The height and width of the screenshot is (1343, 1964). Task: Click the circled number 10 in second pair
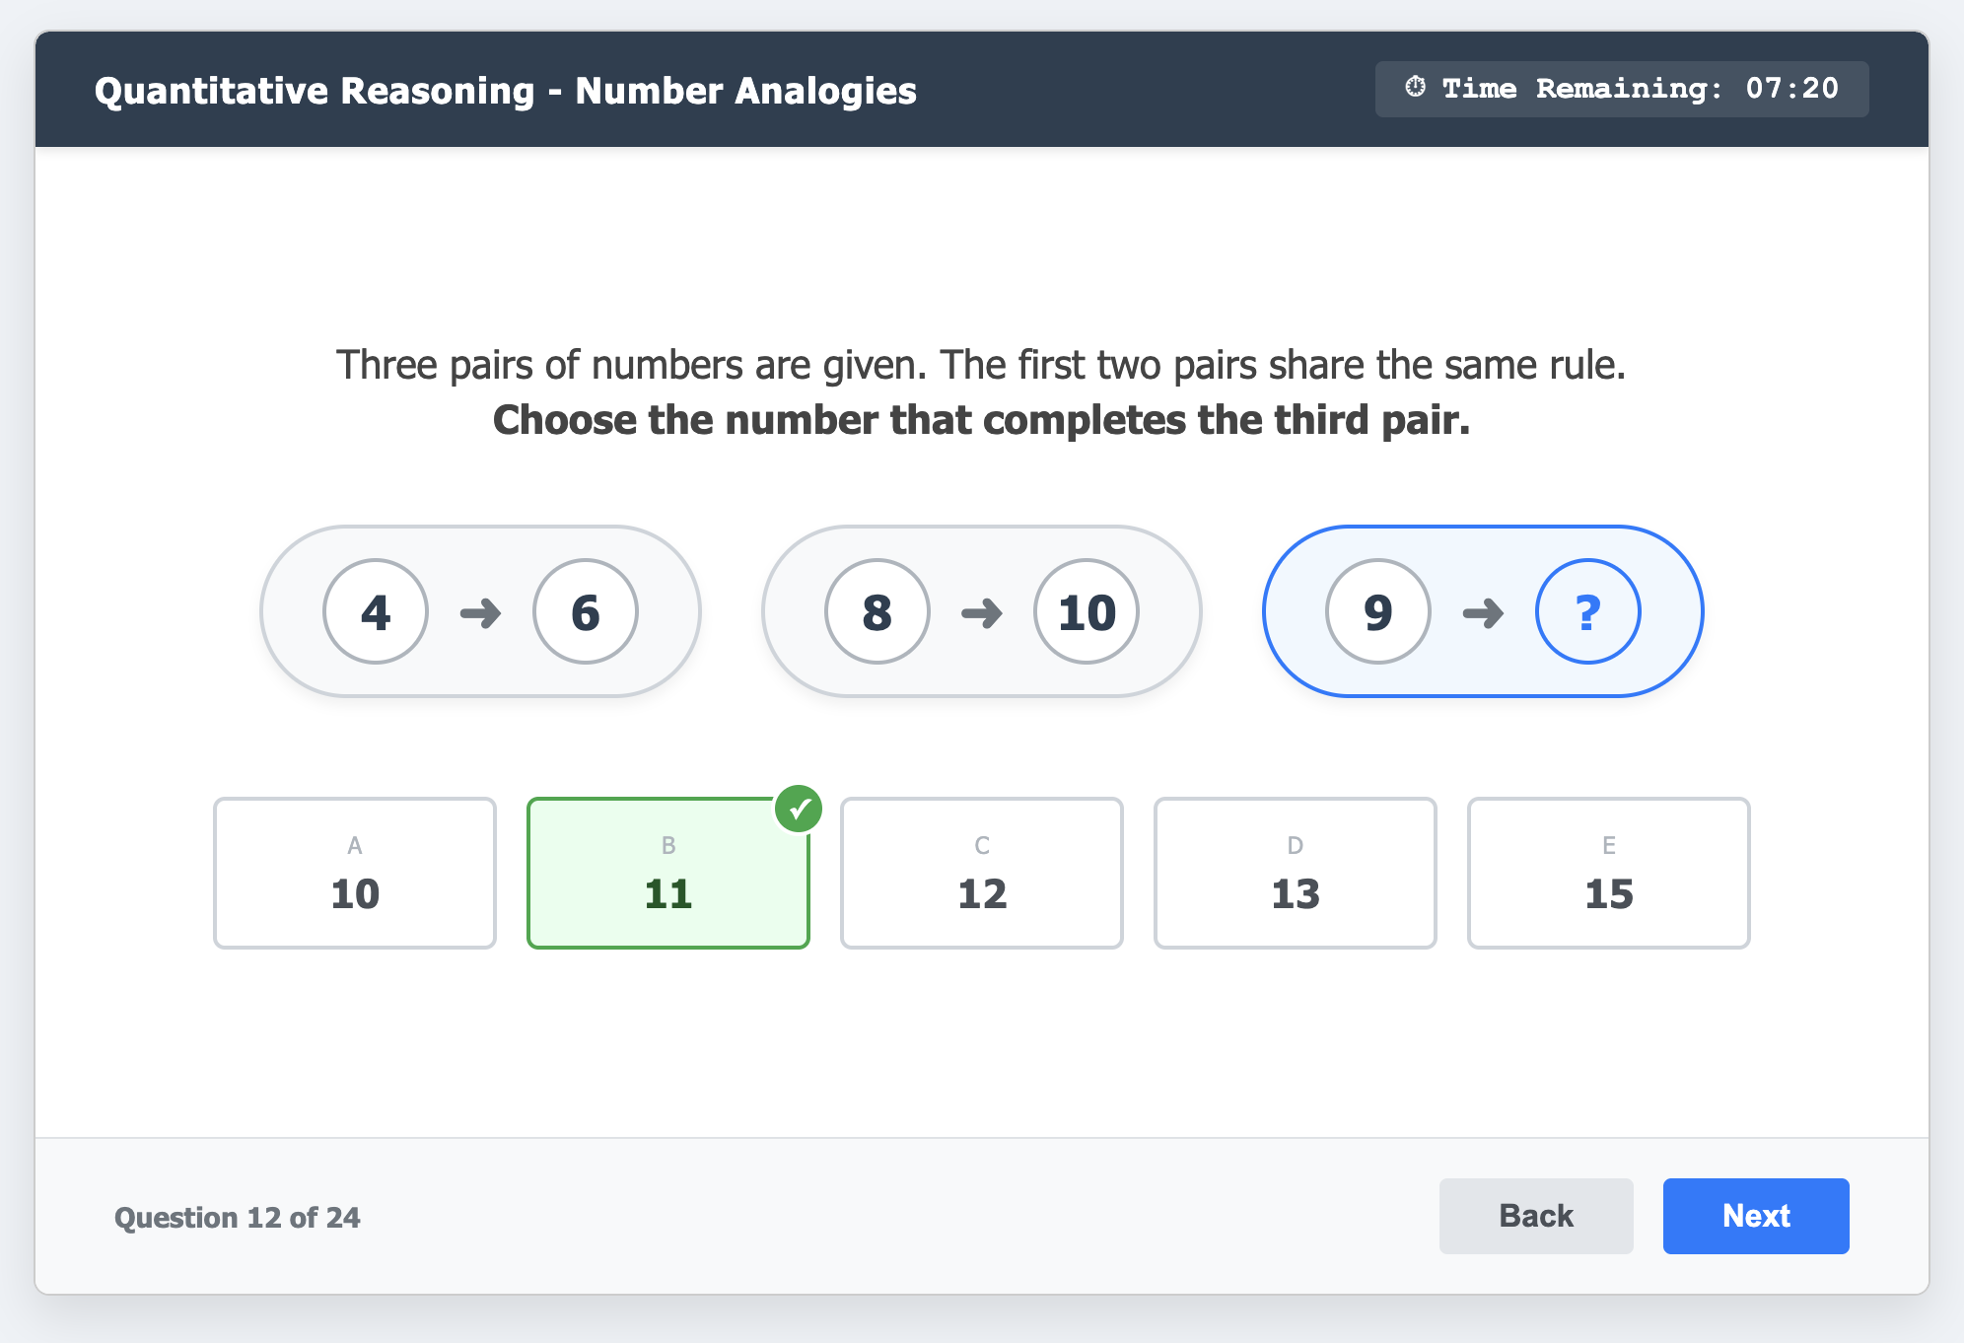[1087, 612]
